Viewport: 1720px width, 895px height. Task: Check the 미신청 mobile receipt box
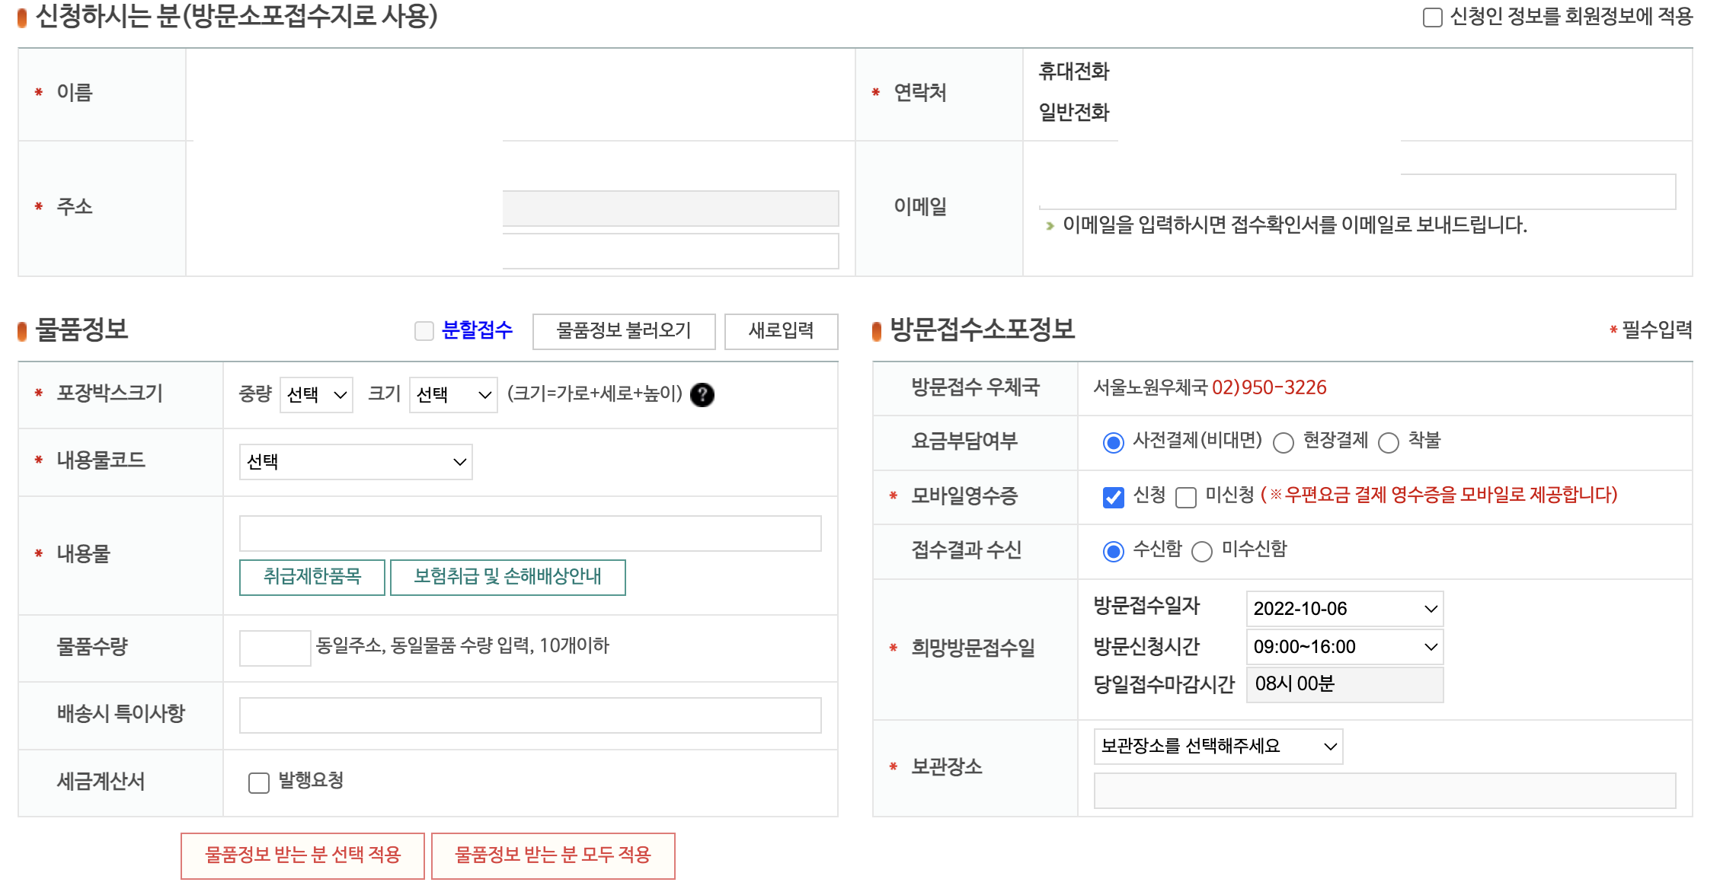[1186, 497]
